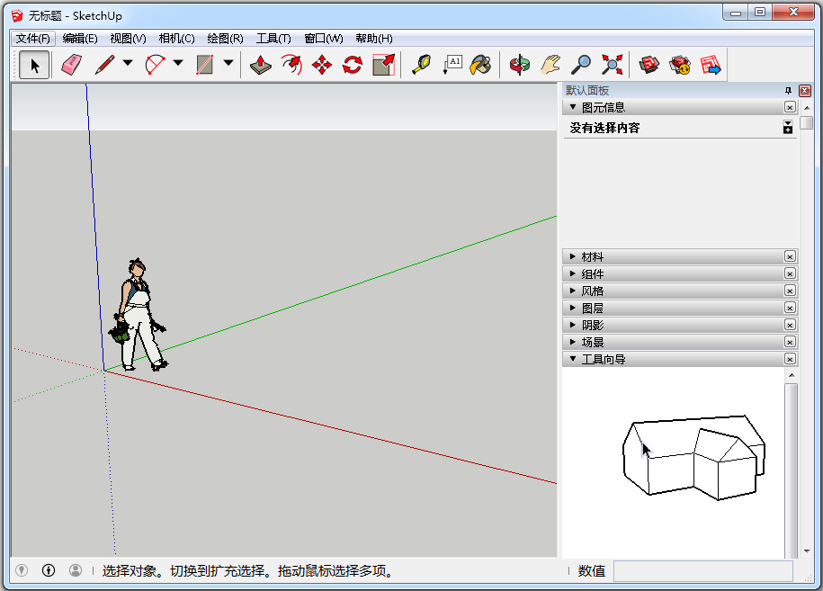Activate the Orbit tool

pos(519,64)
